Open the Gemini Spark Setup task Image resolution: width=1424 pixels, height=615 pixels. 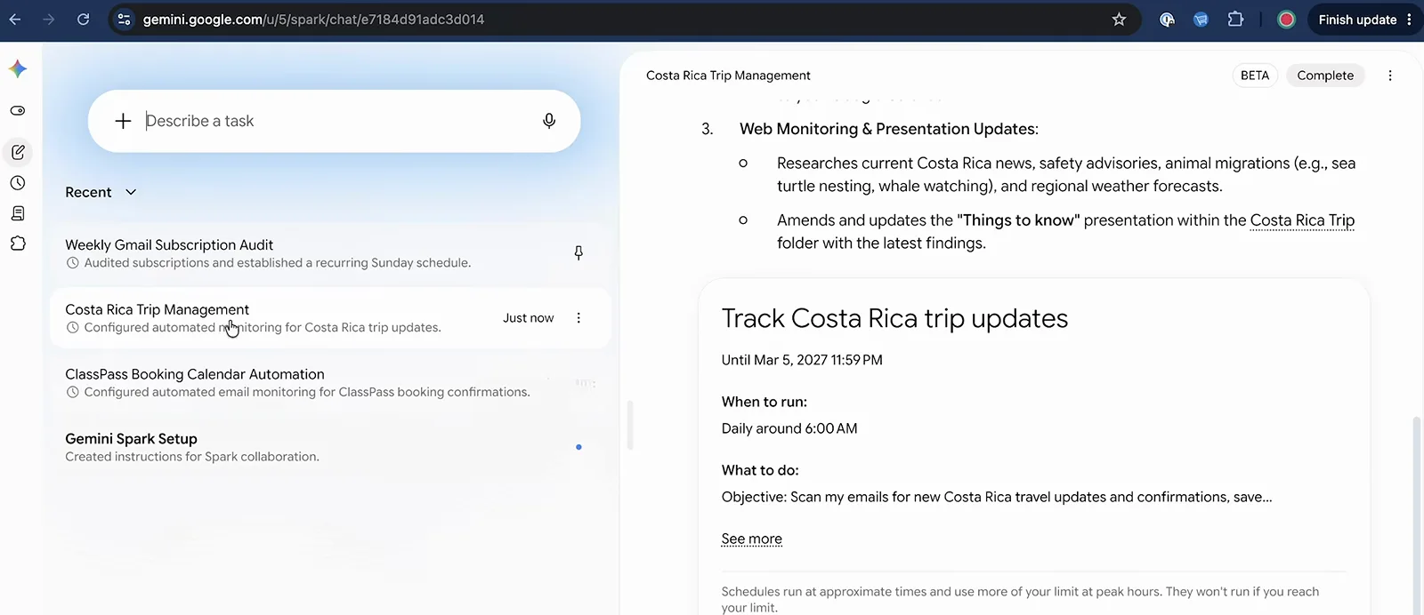[330, 447]
